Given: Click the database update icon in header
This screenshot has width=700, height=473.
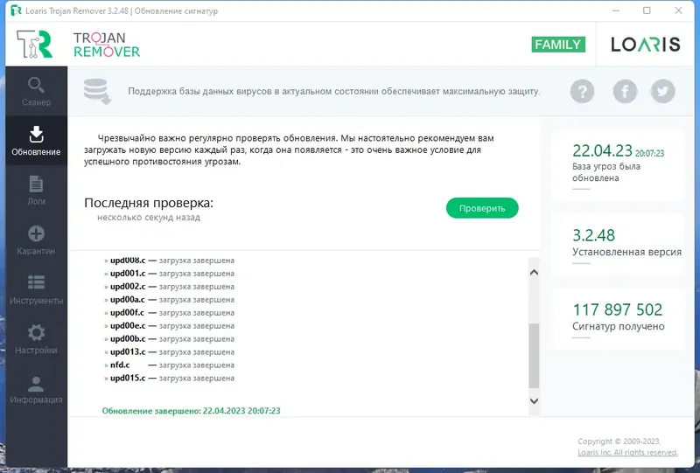Looking at the screenshot, I should coord(97,92).
